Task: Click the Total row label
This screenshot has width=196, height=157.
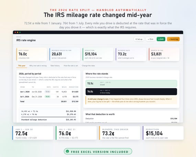Action: (x=22, y=102)
